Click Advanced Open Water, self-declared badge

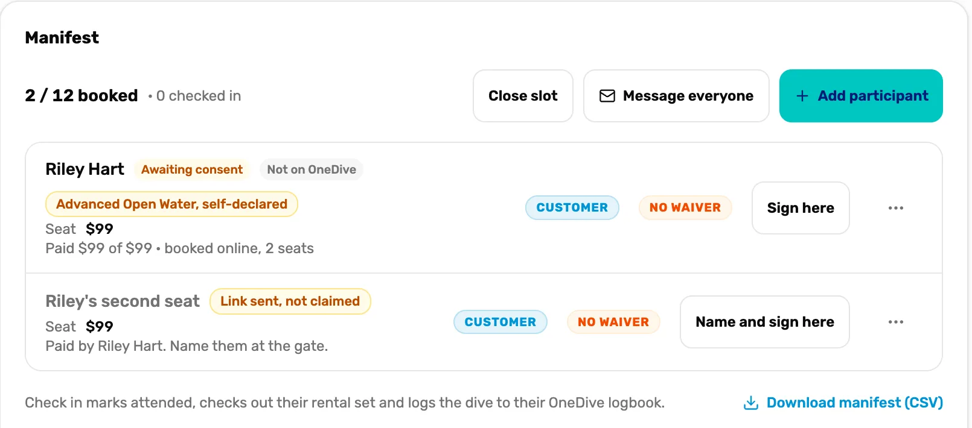(171, 204)
